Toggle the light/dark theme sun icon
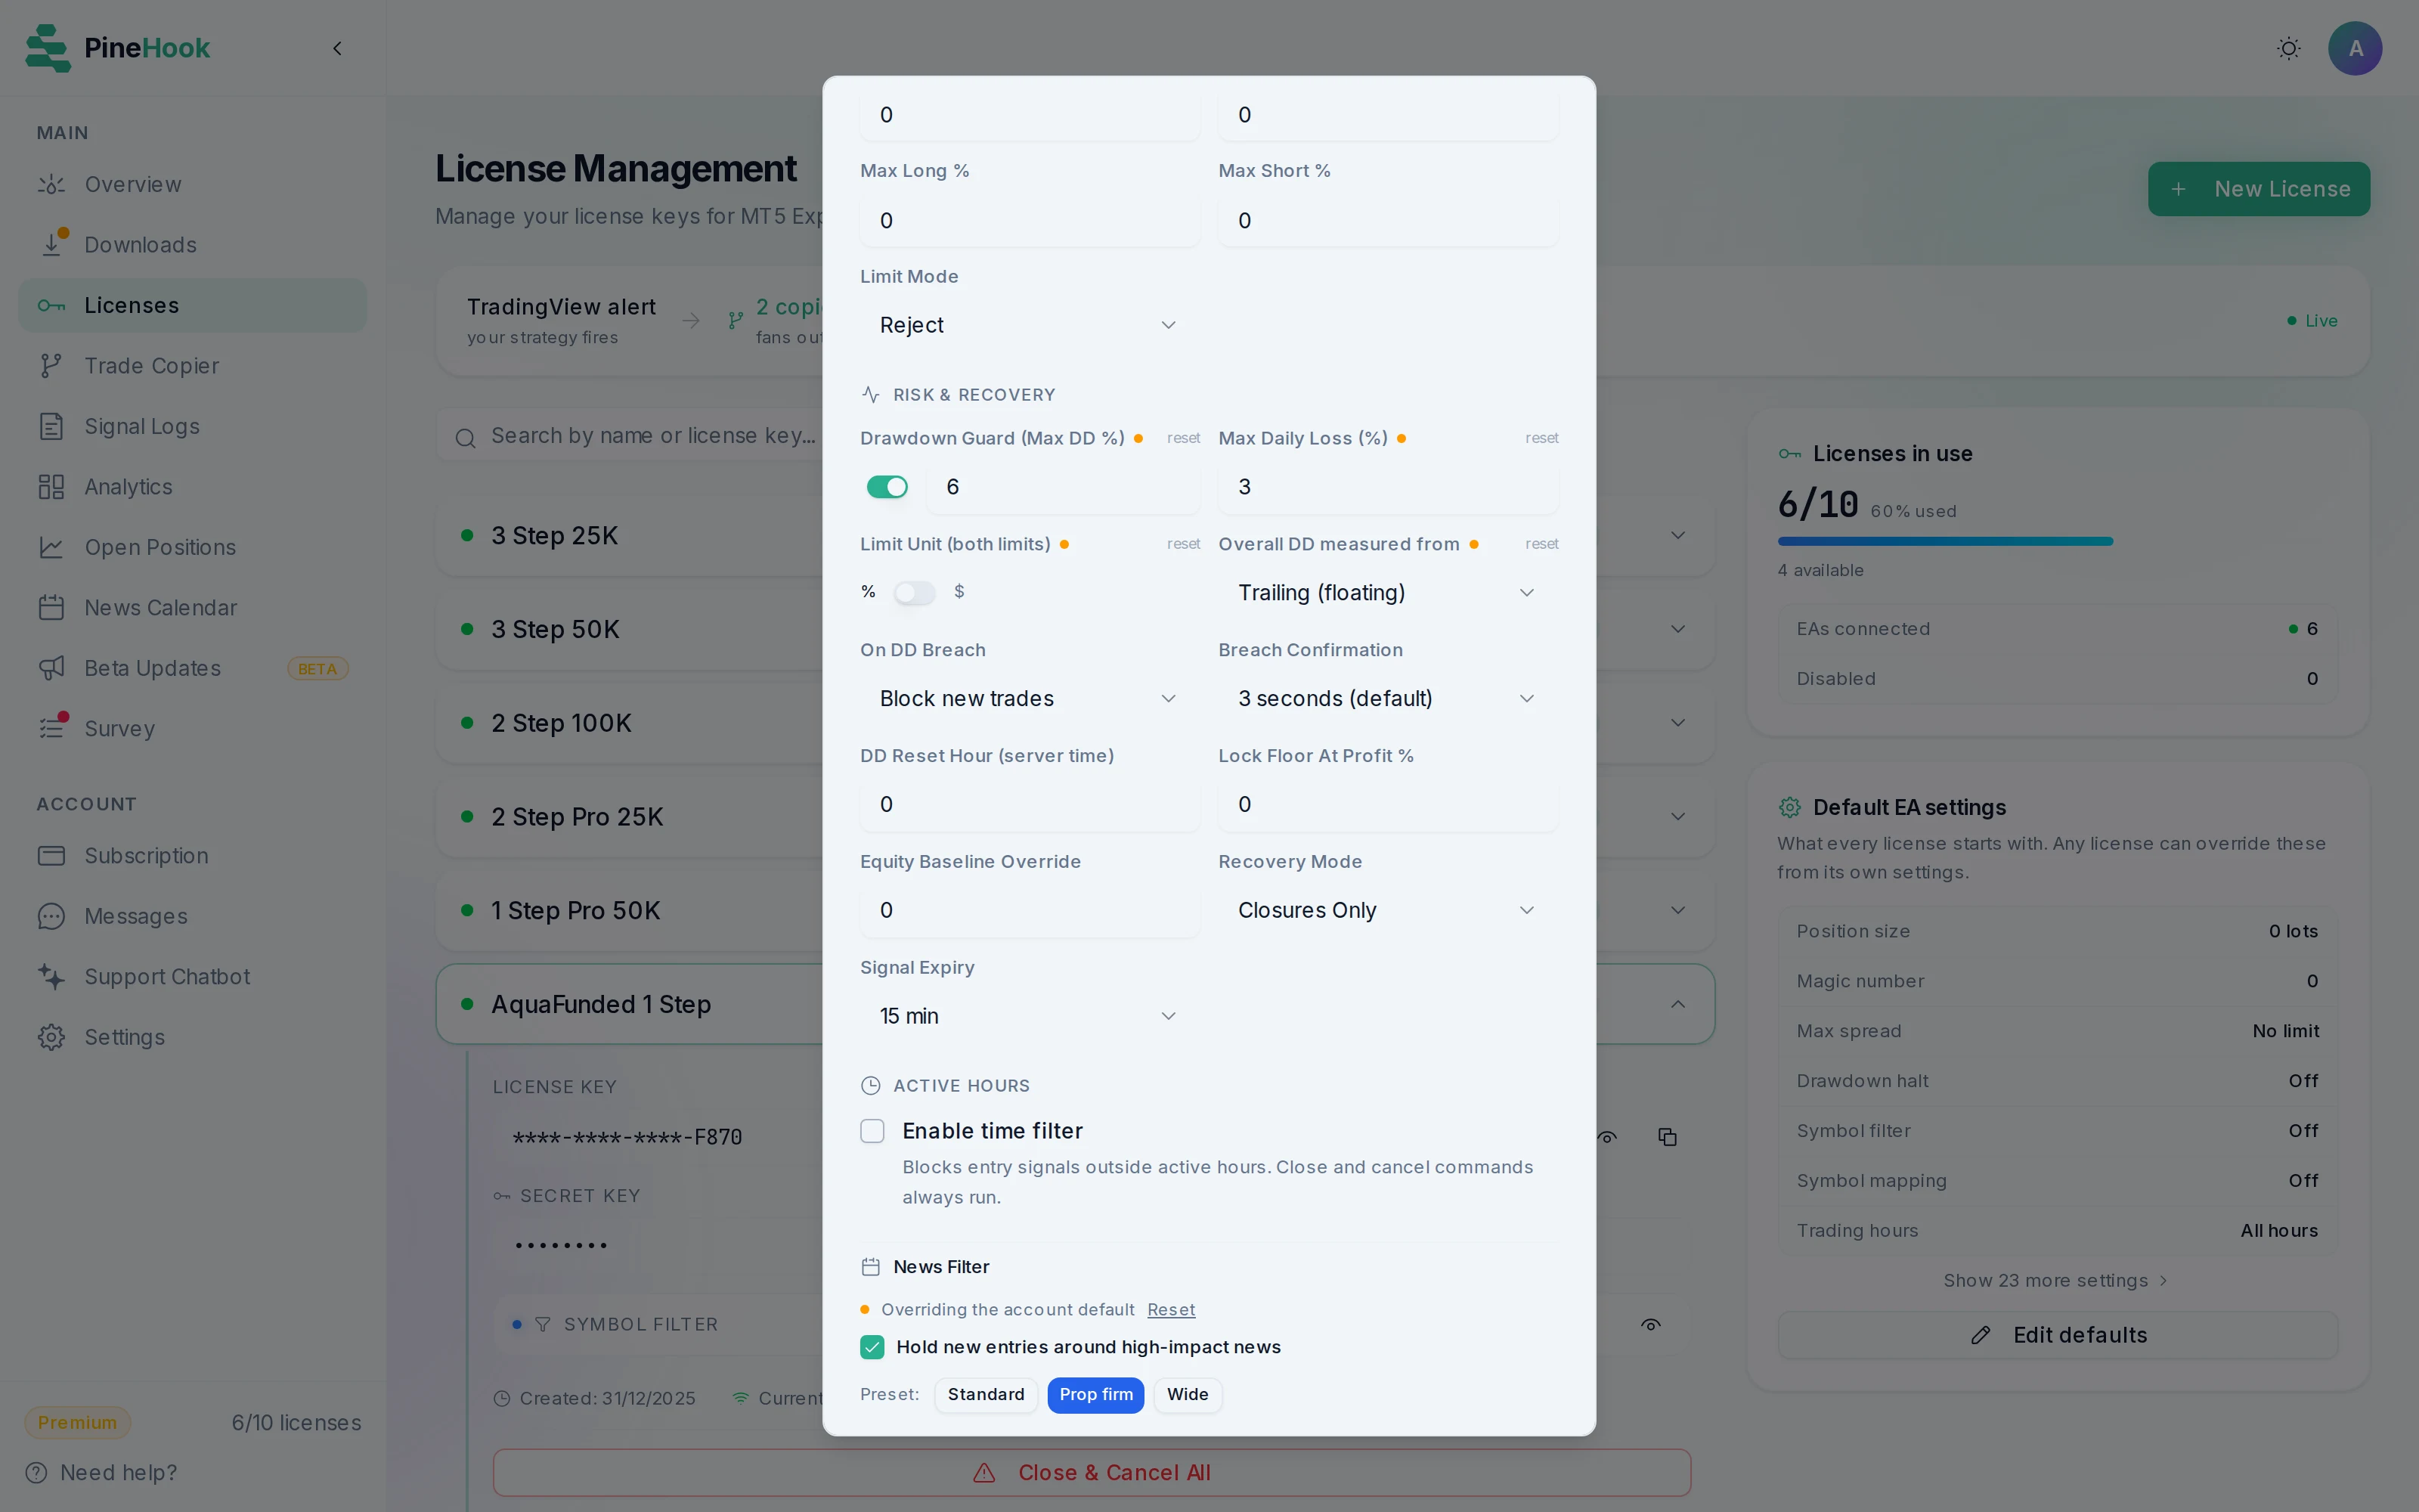 click(2288, 48)
